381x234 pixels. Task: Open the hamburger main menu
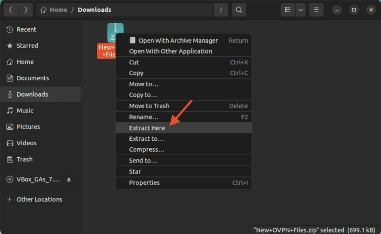[x=316, y=10]
